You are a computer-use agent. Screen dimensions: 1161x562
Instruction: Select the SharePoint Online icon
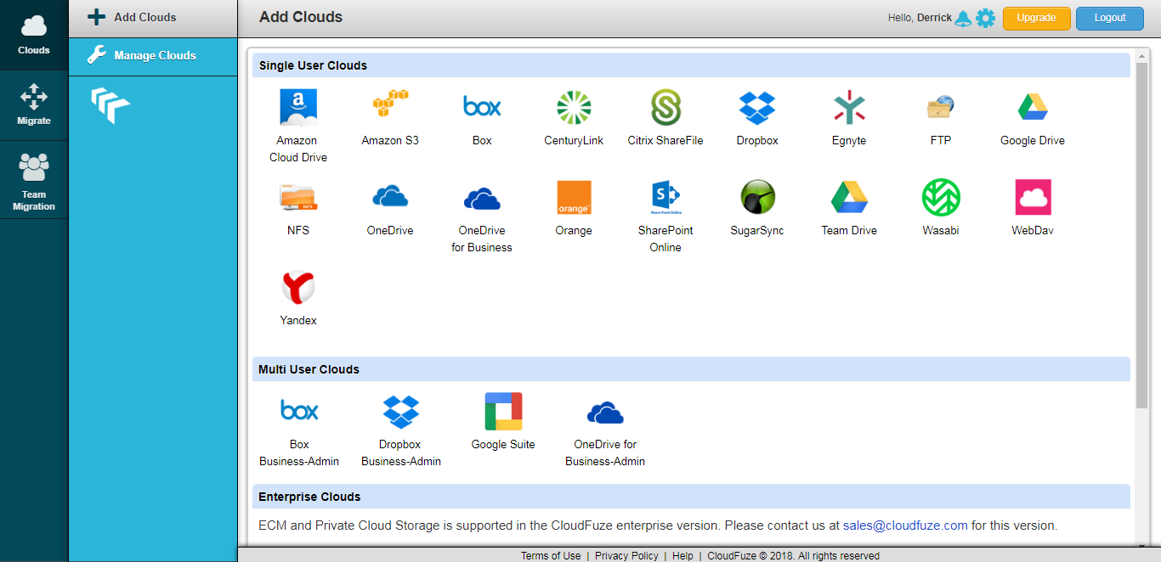665,197
